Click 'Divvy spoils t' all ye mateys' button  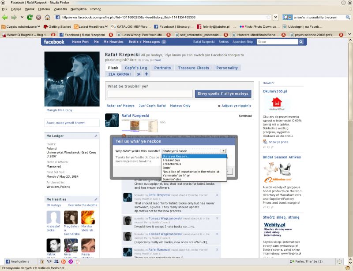223,94
